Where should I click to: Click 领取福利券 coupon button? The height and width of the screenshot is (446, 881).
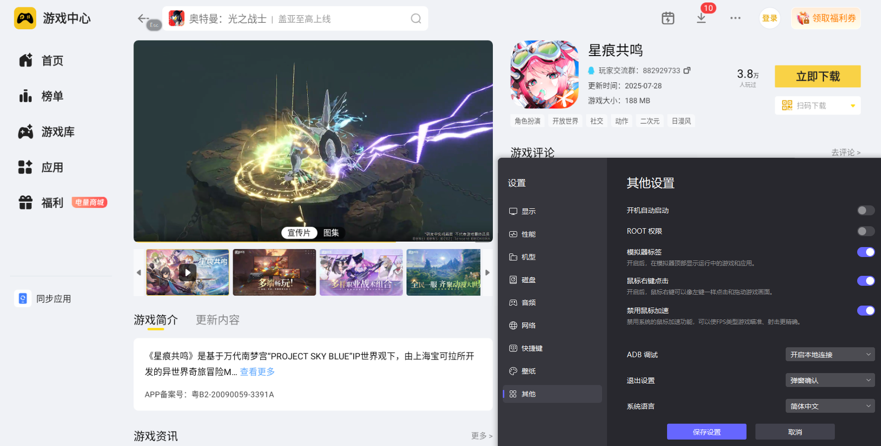pyautogui.click(x=826, y=18)
